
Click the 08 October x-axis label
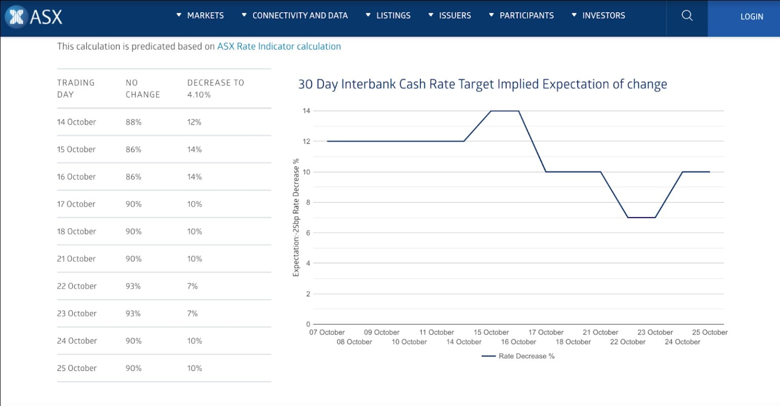354,342
